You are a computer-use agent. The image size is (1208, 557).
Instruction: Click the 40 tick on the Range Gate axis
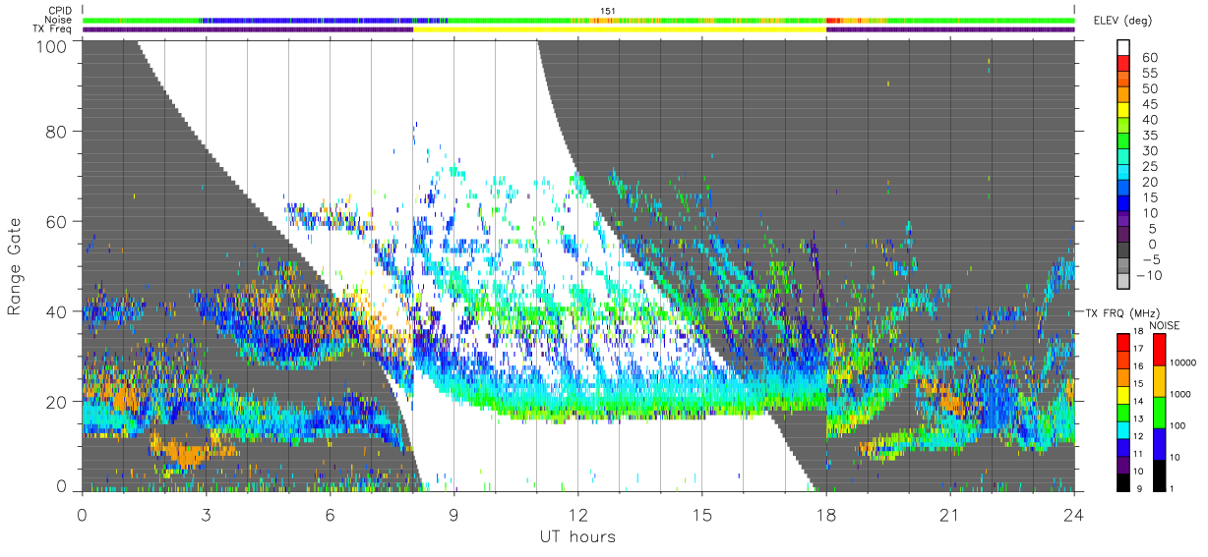57,311
